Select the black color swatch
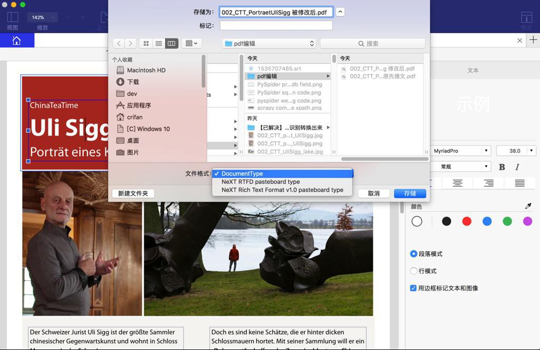Viewport: 540px width, 350px height. click(x=446, y=222)
